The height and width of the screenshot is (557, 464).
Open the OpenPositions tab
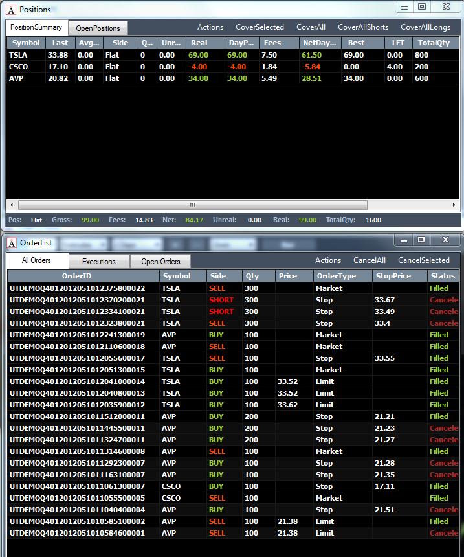(98, 28)
